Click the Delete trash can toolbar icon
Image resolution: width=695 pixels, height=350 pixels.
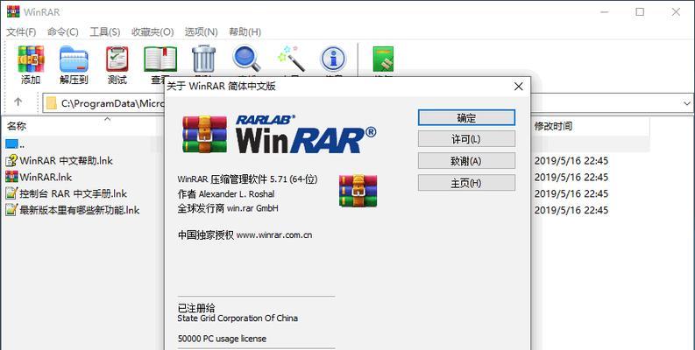tap(204, 59)
